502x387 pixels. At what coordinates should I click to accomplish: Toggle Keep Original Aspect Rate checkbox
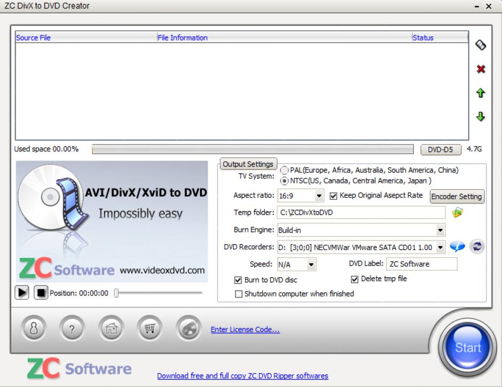[334, 196]
